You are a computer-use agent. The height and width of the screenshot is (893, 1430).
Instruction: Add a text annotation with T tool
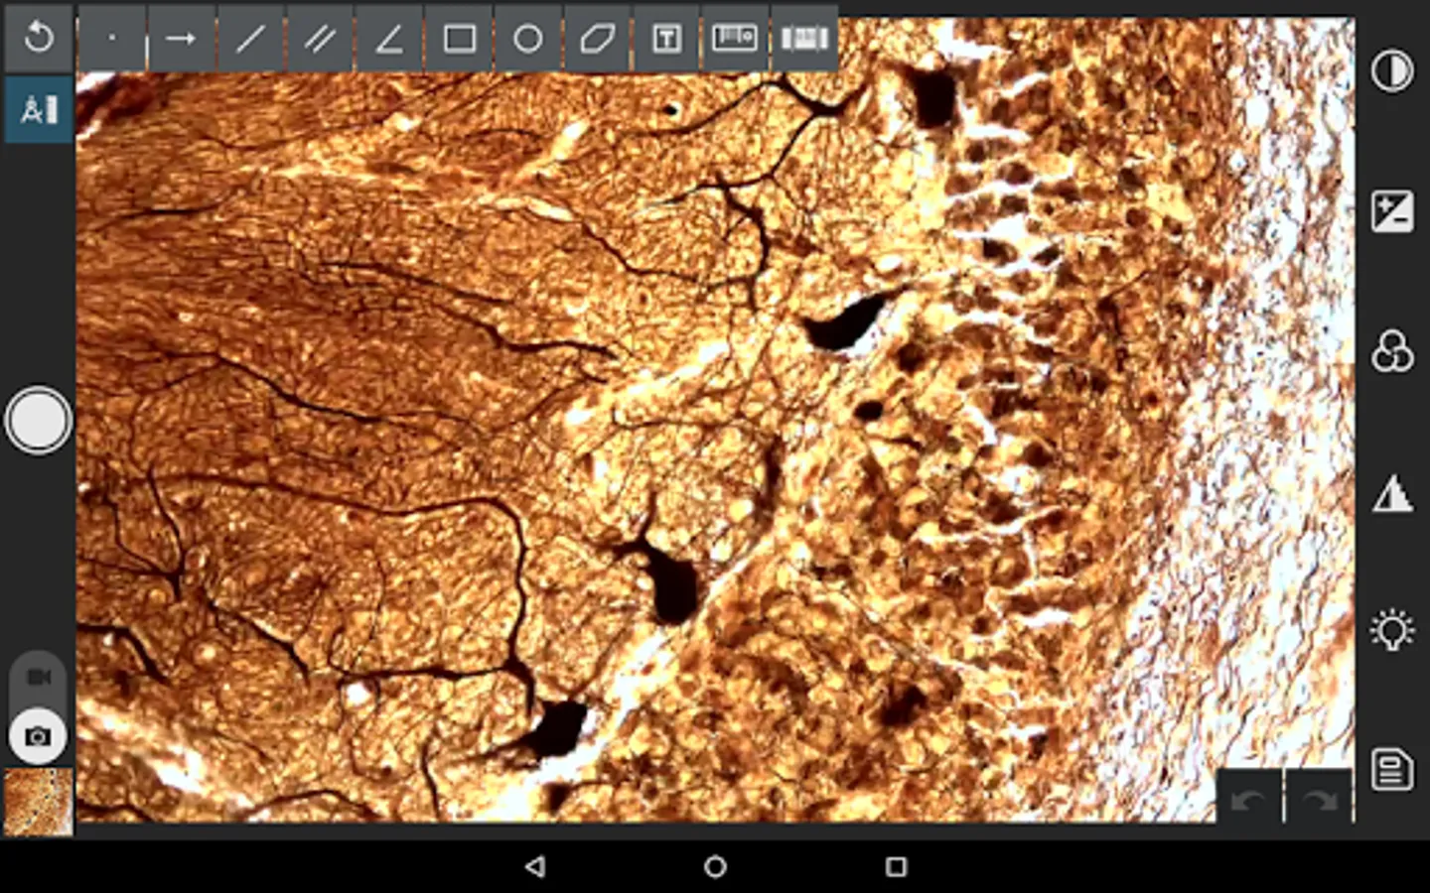[x=666, y=39]
